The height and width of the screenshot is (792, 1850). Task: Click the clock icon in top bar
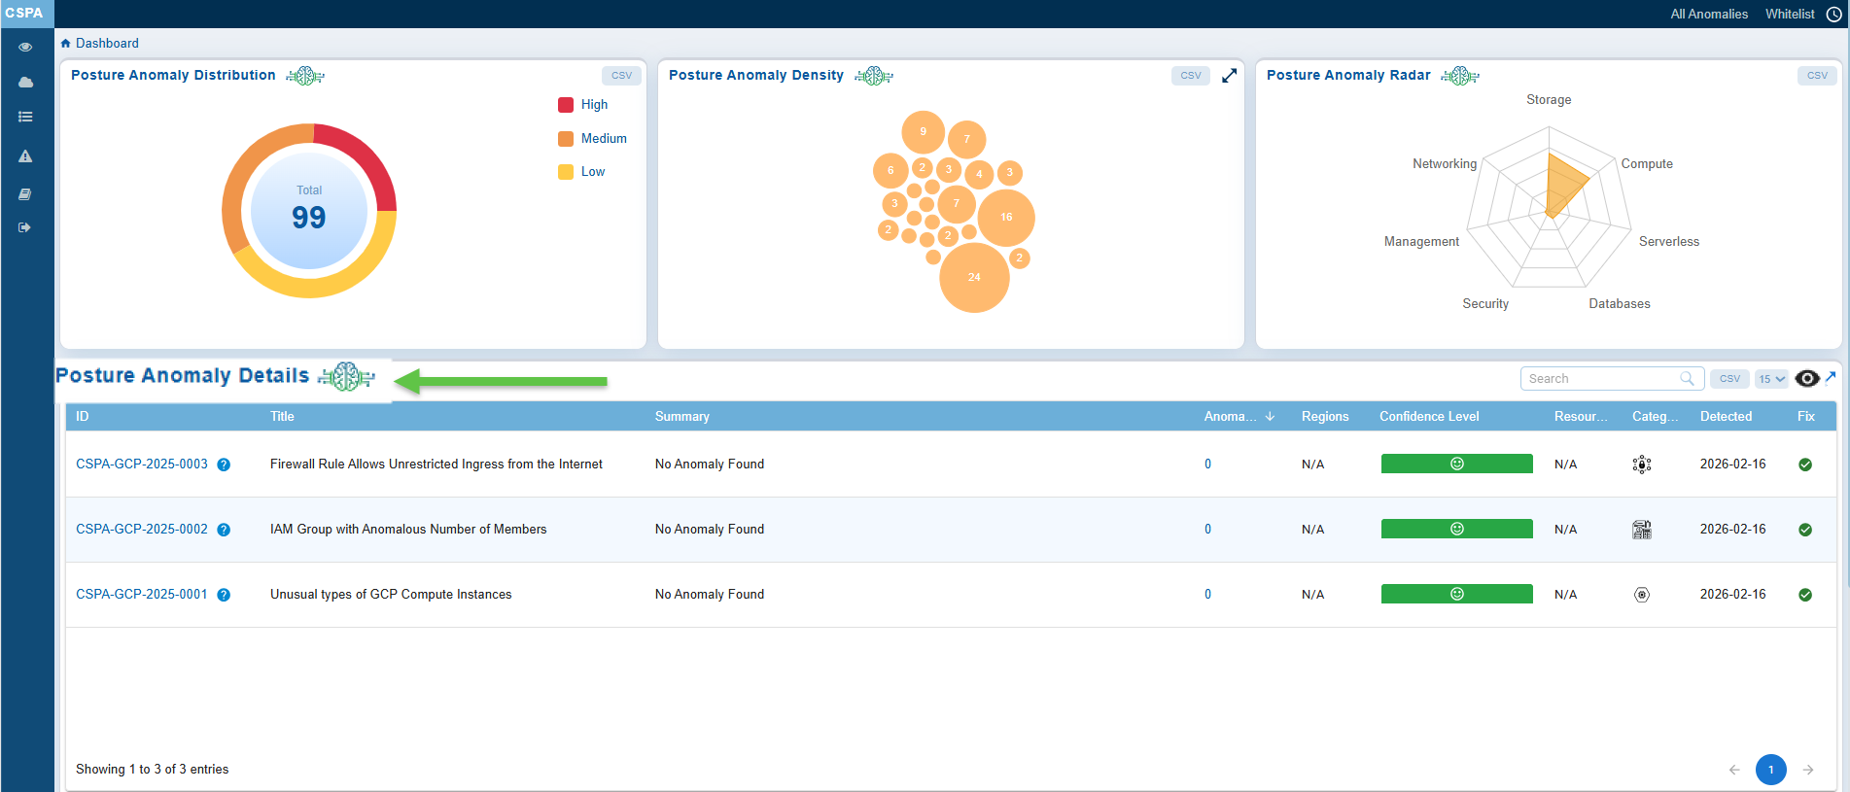click(x=1833, y=15)
